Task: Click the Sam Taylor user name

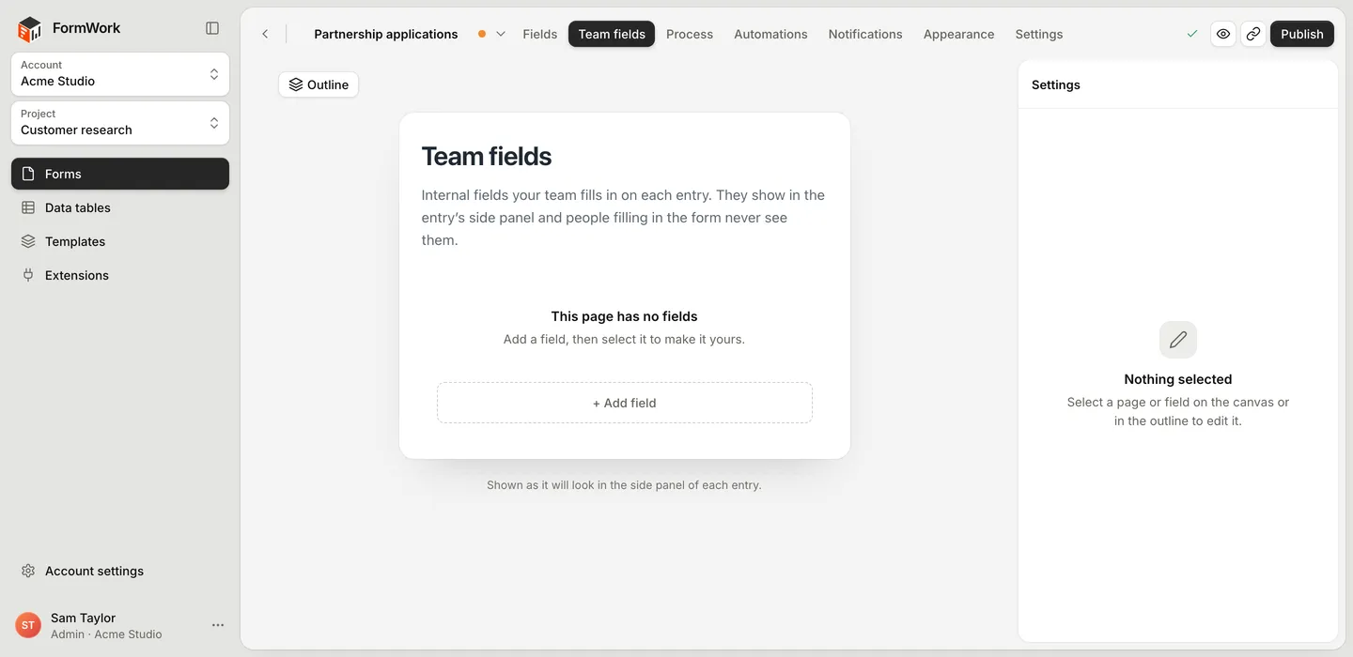Action: (84, 618)
